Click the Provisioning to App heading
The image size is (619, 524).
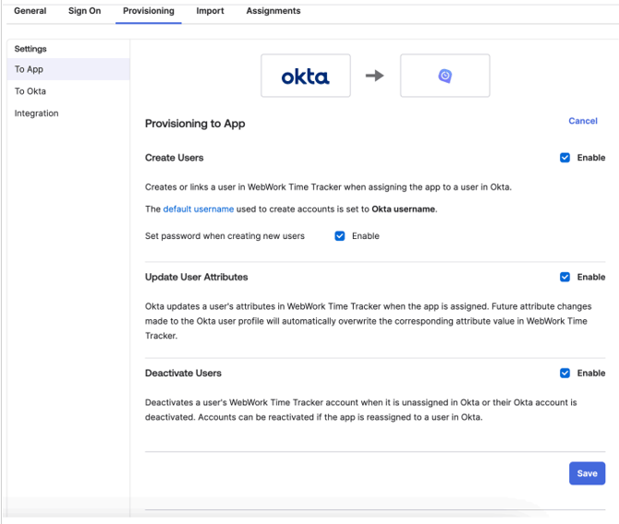[x=195, y=124]
